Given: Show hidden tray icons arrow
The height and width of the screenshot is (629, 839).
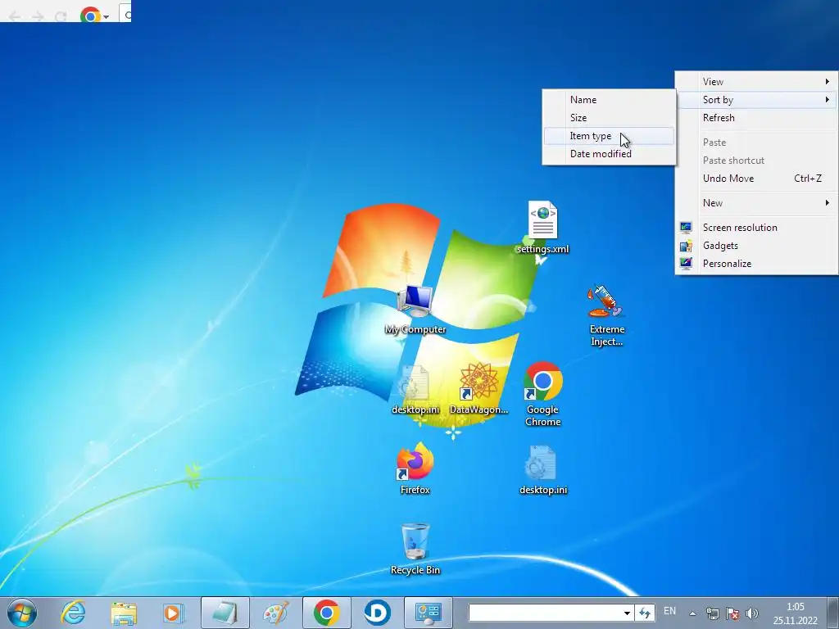Looking at the screenshot, I should tap(692, 613).
